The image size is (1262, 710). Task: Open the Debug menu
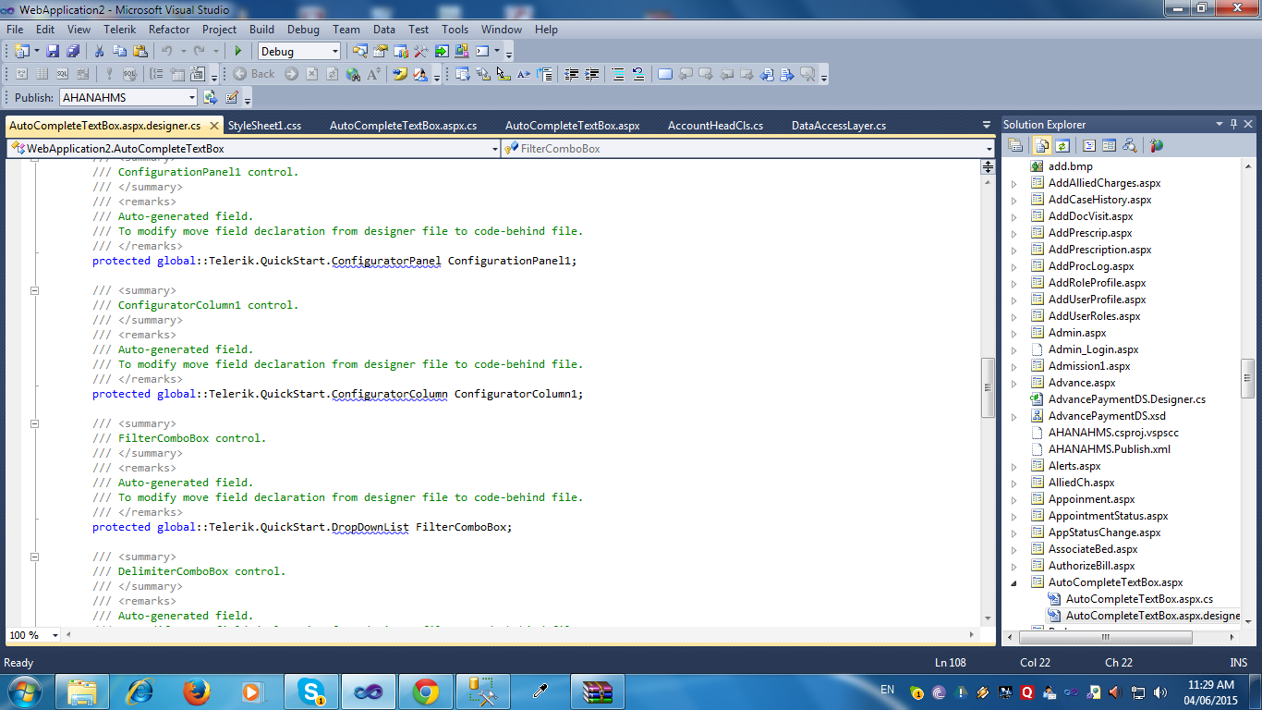(303, 30)
